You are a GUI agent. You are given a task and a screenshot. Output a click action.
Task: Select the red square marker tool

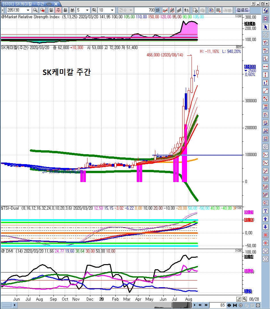coord(266,235)
